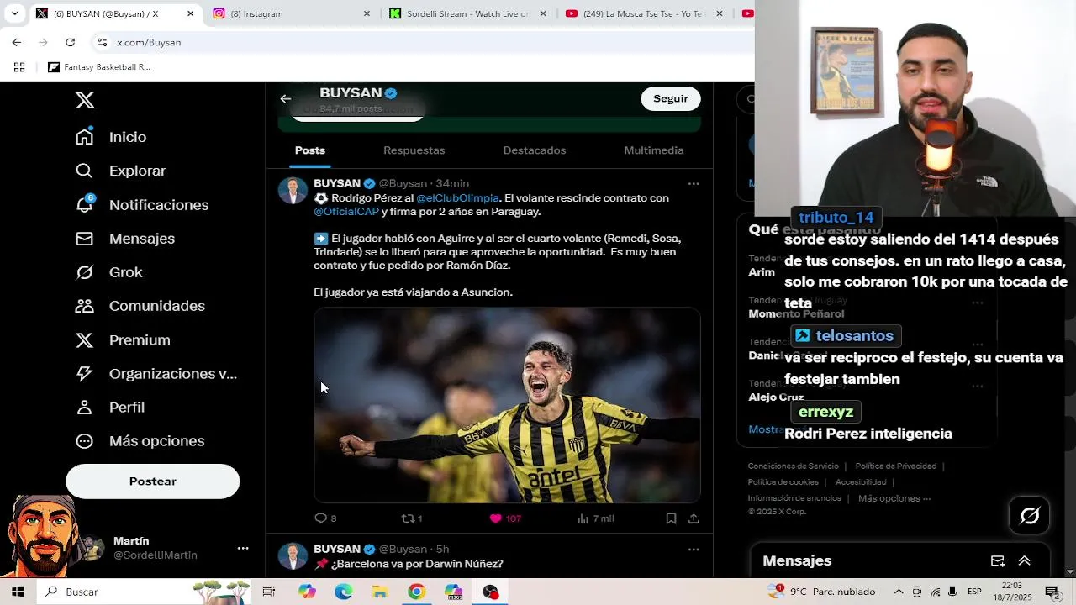Open Windows Start menu

(18, 592)
